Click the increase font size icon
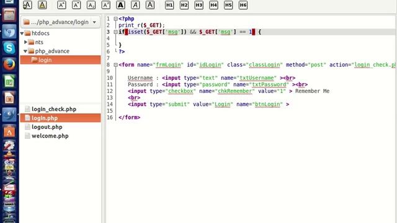397x223 pixels. (61, 5)
